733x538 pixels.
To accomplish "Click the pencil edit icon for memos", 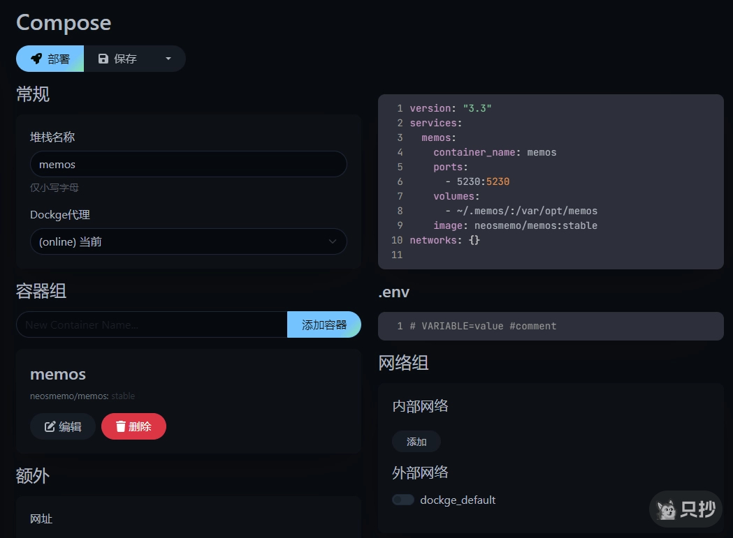I will click(50, 427).
